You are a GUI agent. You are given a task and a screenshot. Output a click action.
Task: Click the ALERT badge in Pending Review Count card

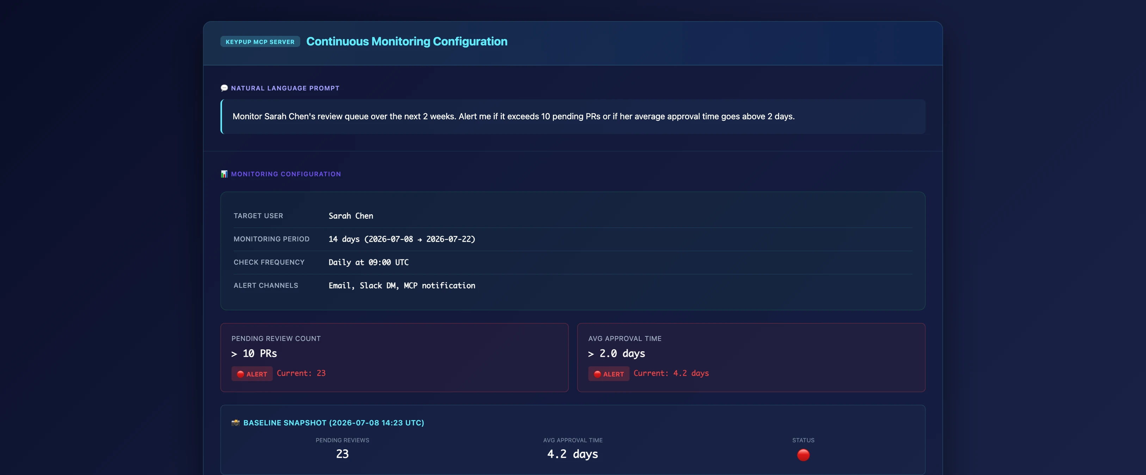tap(252, 374)
